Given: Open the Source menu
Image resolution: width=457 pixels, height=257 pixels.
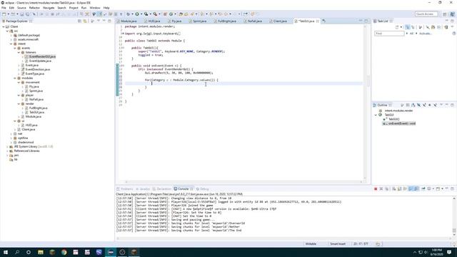Looking at the screenshot, I should 21,8.
